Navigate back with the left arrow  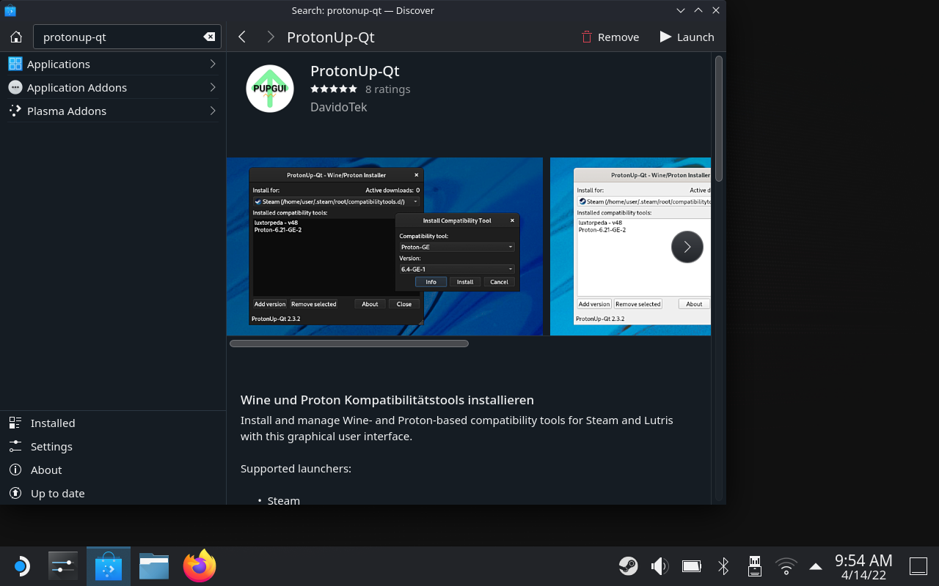click(x=242, y=37)
